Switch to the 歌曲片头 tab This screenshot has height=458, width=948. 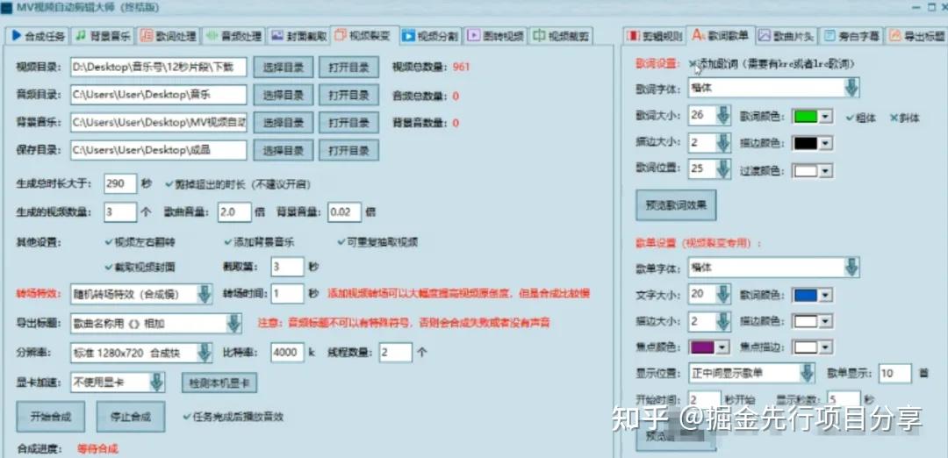(x=786, y=36)
